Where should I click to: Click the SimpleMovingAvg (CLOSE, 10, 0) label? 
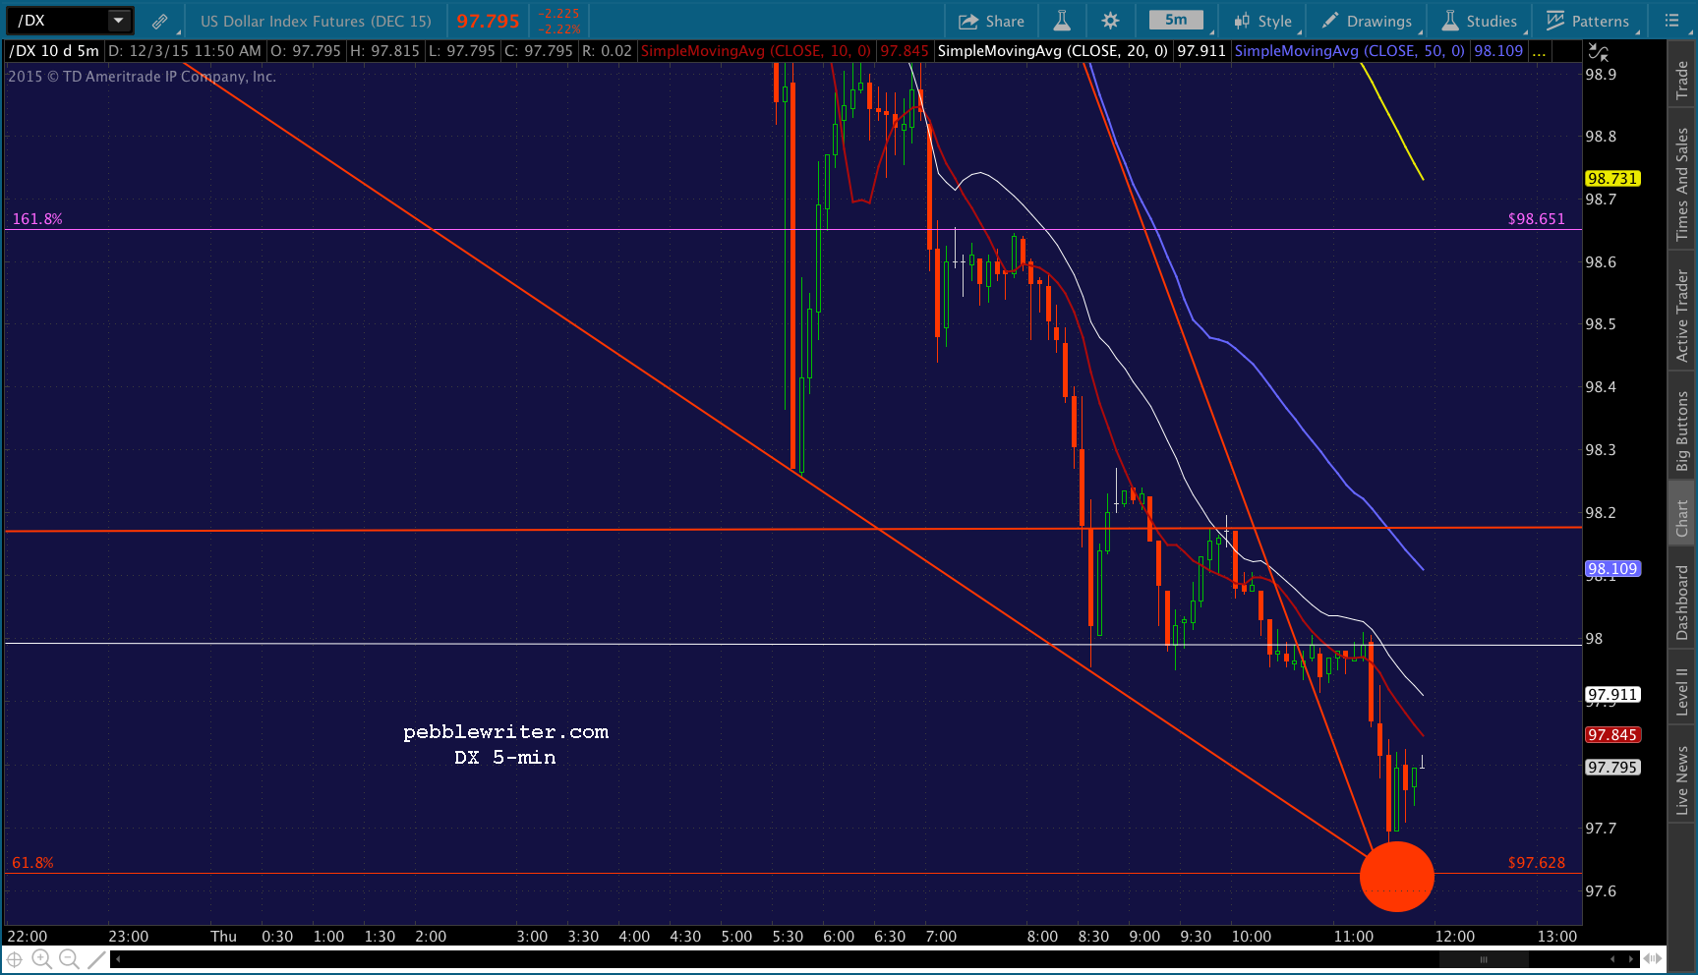(755, 51)
